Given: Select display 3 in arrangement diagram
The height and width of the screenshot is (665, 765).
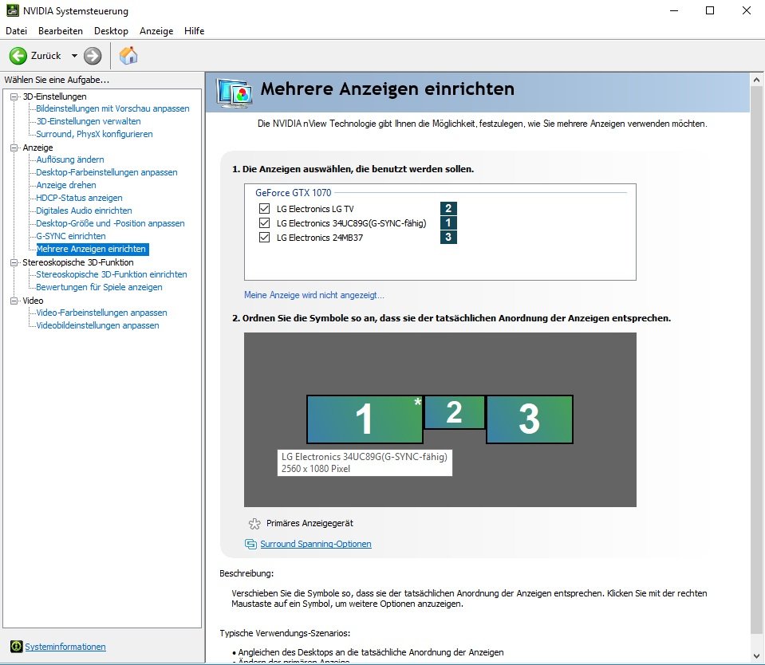Looking at the screenshot, I should (x=530, y=419).
